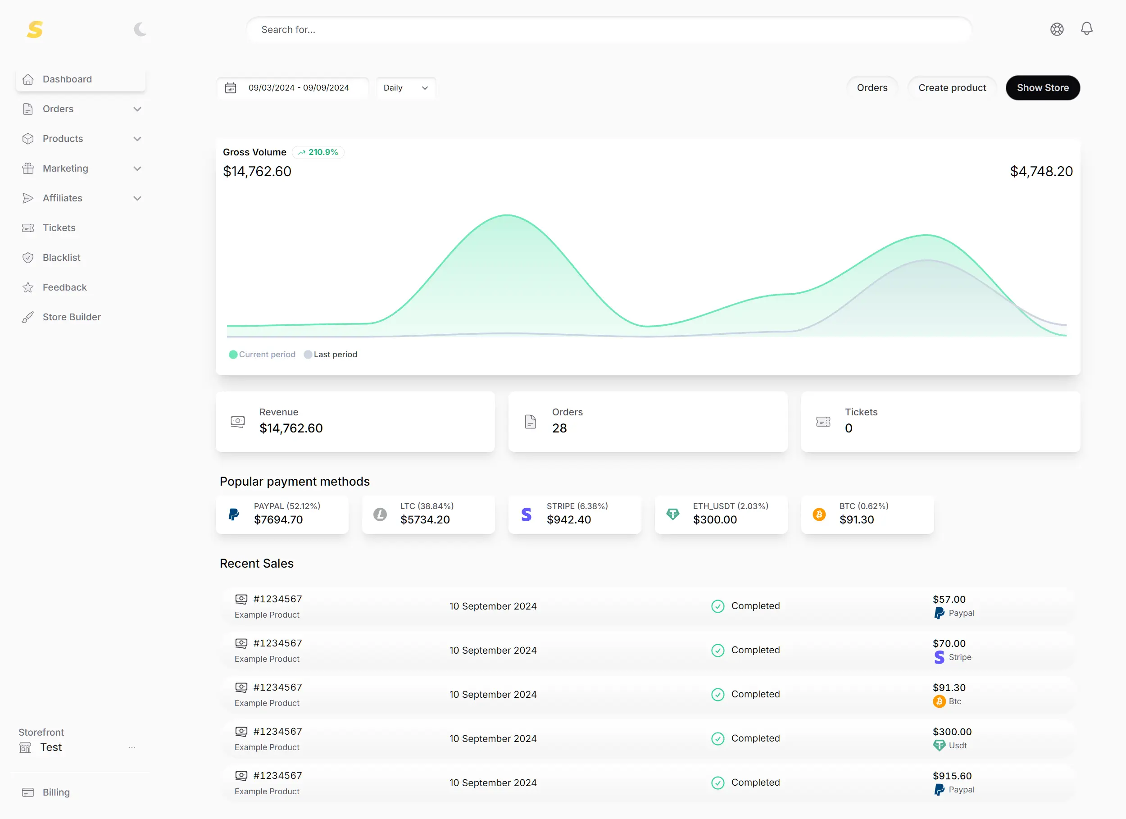Click the Bitcoin BTC card icon
This screenshot has width=1126, height=819.
click(819, 514)
